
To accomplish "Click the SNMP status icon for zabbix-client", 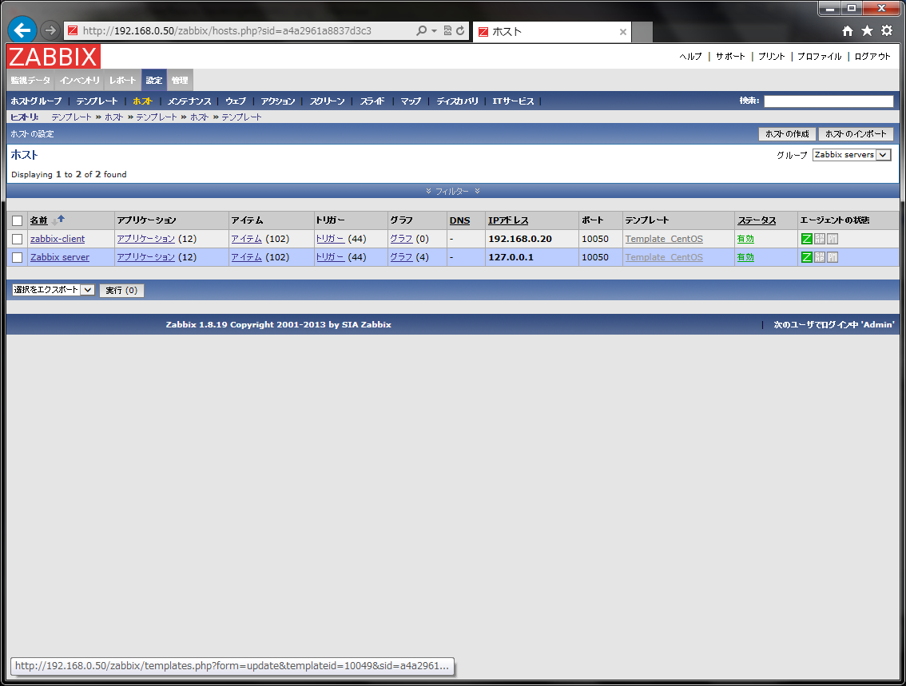I will (x=820, y=239).
